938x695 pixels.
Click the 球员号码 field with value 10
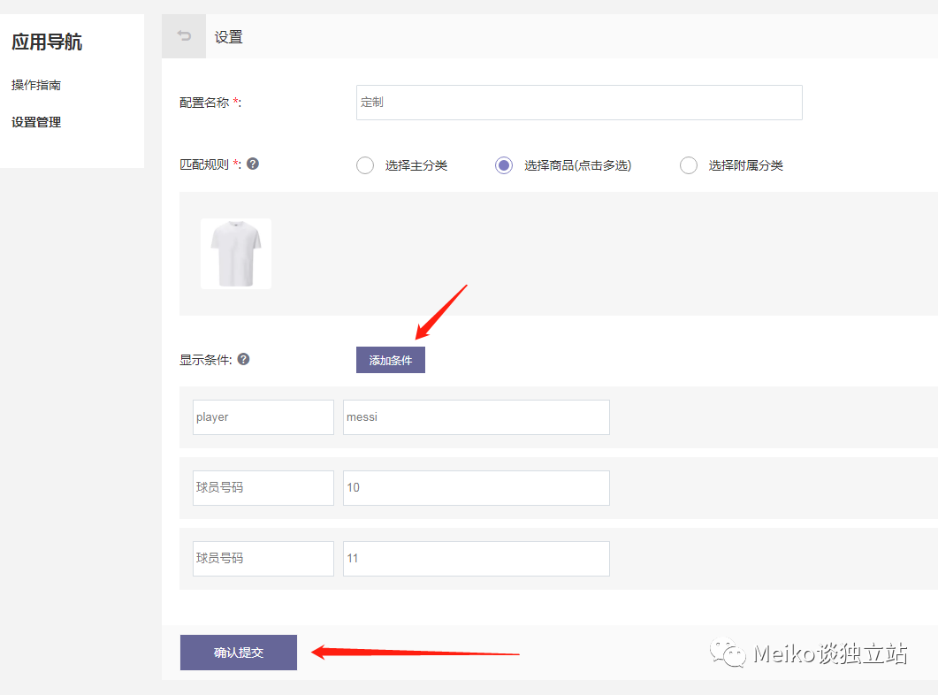(476, 487)
